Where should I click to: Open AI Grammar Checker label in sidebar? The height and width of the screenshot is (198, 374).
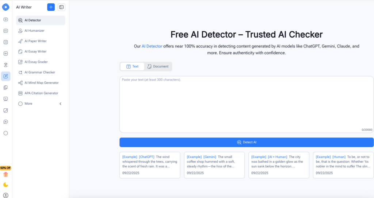(x=40, y=72)
